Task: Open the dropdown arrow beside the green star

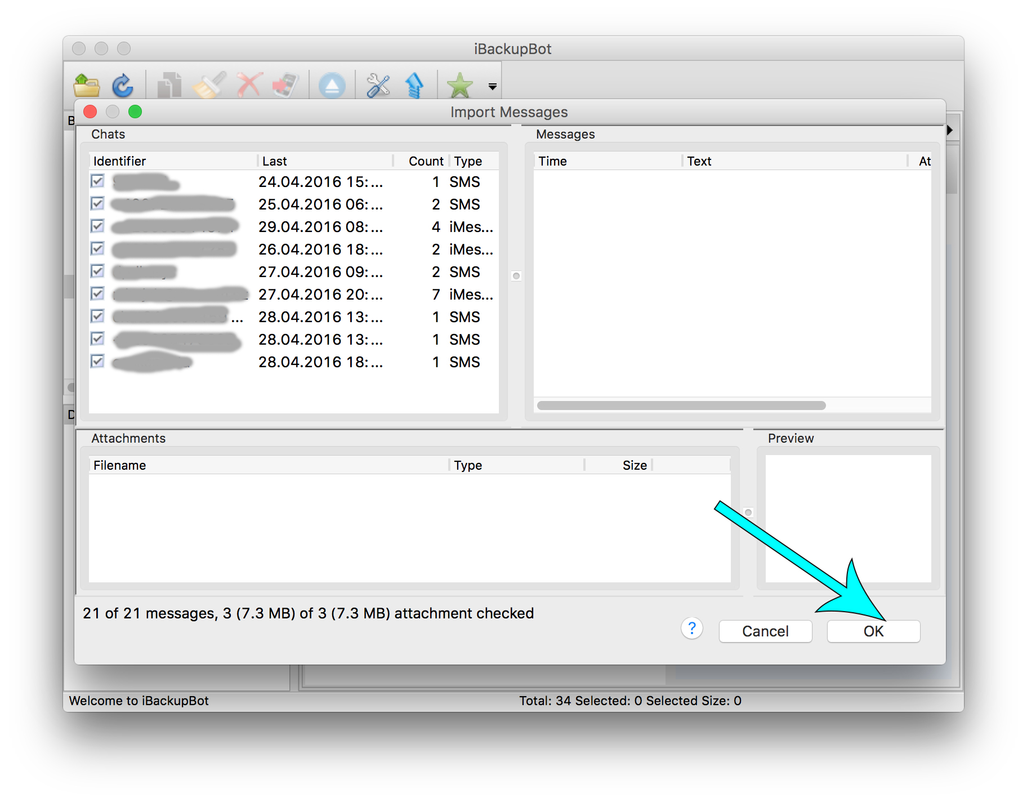Action: pos(493,87)
